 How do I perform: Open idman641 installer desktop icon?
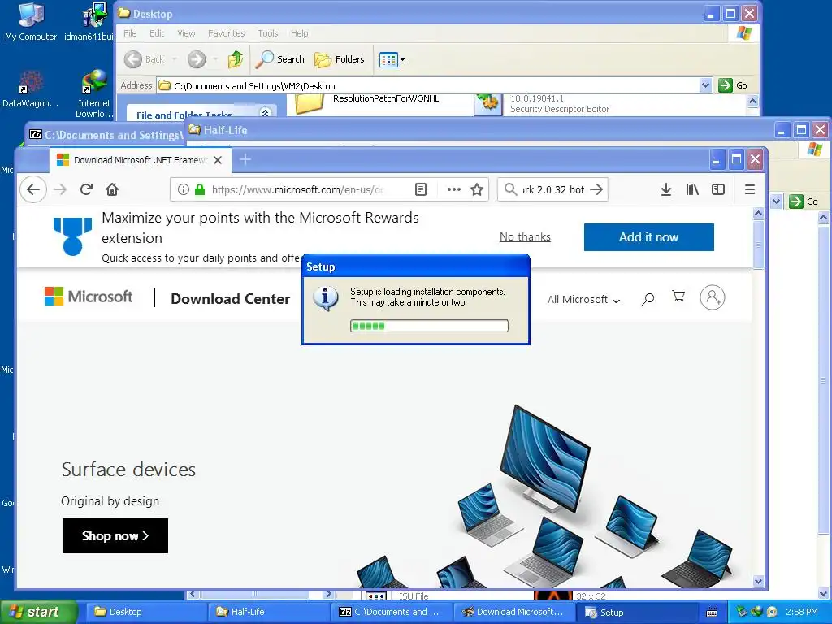tap(90, 23)
